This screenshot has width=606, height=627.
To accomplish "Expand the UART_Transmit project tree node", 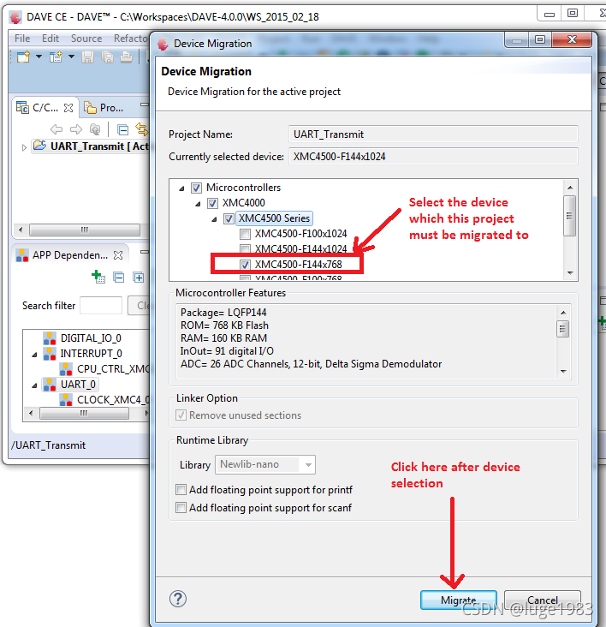I will [24, 147].
